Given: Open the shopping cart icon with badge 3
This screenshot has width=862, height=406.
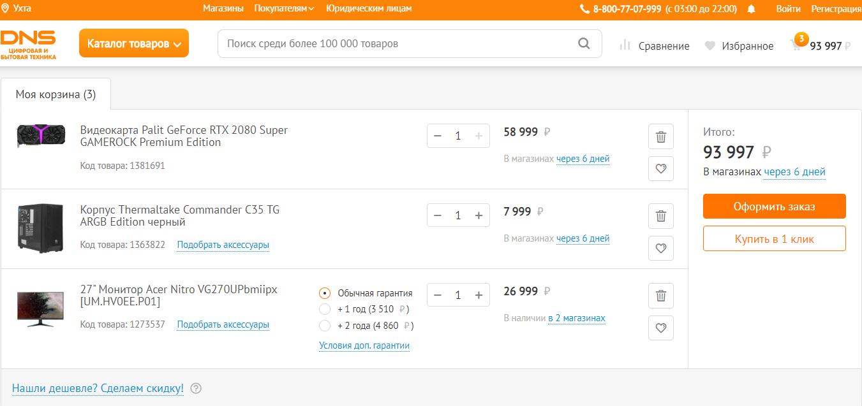Looking at the screenshot, I should tap(796, 45).
